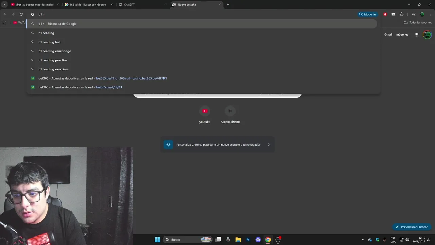Image resolution: width=435 pixels, height=245 pixels.
Task: Click the Modo IA button in address bar
Action: click(368, 14)
